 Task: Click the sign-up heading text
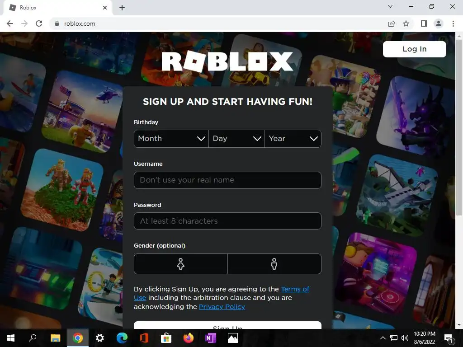coord(227,102)
